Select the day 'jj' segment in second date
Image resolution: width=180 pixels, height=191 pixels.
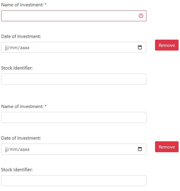click(x=6, y=149)
